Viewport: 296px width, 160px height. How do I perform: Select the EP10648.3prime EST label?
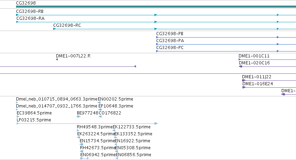click(116, 106)
